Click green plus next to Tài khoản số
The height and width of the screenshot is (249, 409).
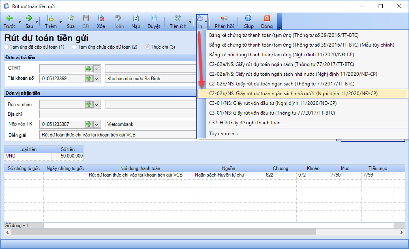pos(89,79)
